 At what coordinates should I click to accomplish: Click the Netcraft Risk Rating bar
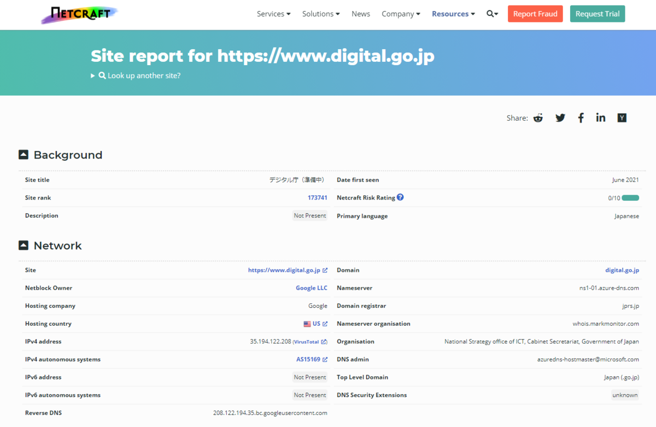pos(630,198)
